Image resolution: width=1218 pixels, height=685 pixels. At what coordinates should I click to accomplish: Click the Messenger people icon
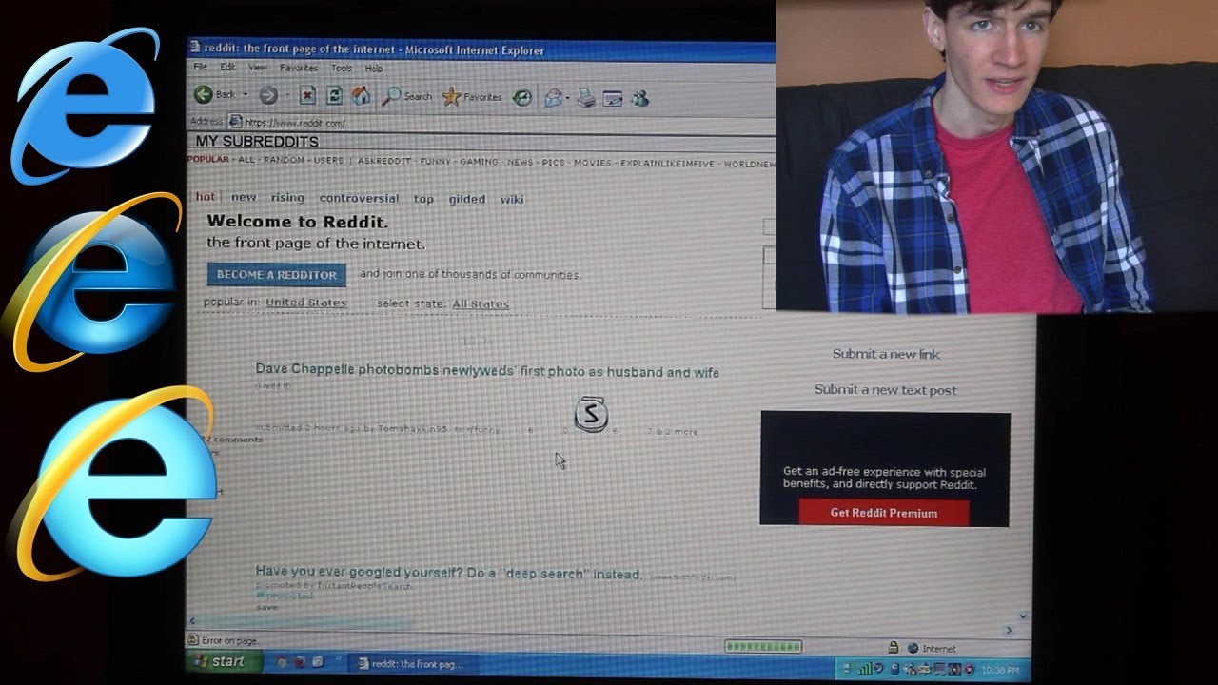tap(639, 98)
